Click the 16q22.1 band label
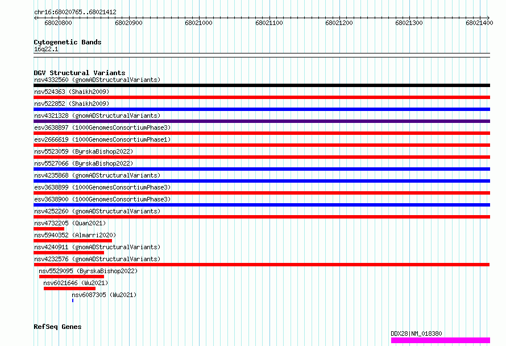 pyautogui.click(x=46, y=49)
